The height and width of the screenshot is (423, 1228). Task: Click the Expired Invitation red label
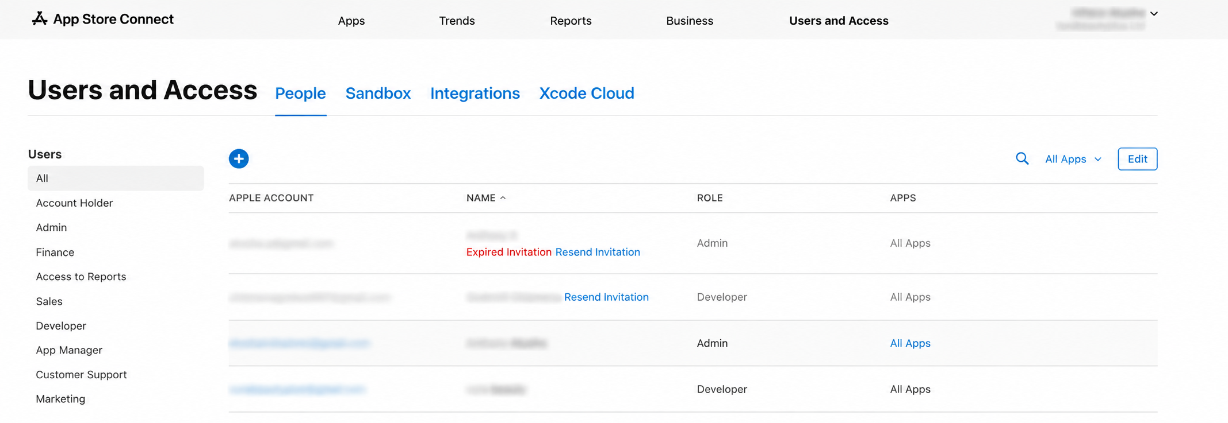tap(508, 252)
